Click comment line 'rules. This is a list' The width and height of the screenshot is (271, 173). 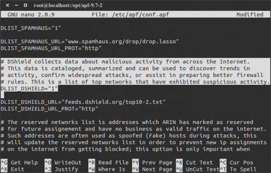click(x=135, y=82)
